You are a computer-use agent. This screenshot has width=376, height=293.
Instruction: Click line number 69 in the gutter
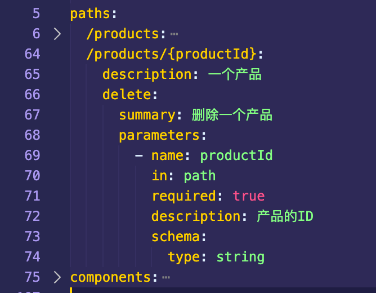coord(33,156)
